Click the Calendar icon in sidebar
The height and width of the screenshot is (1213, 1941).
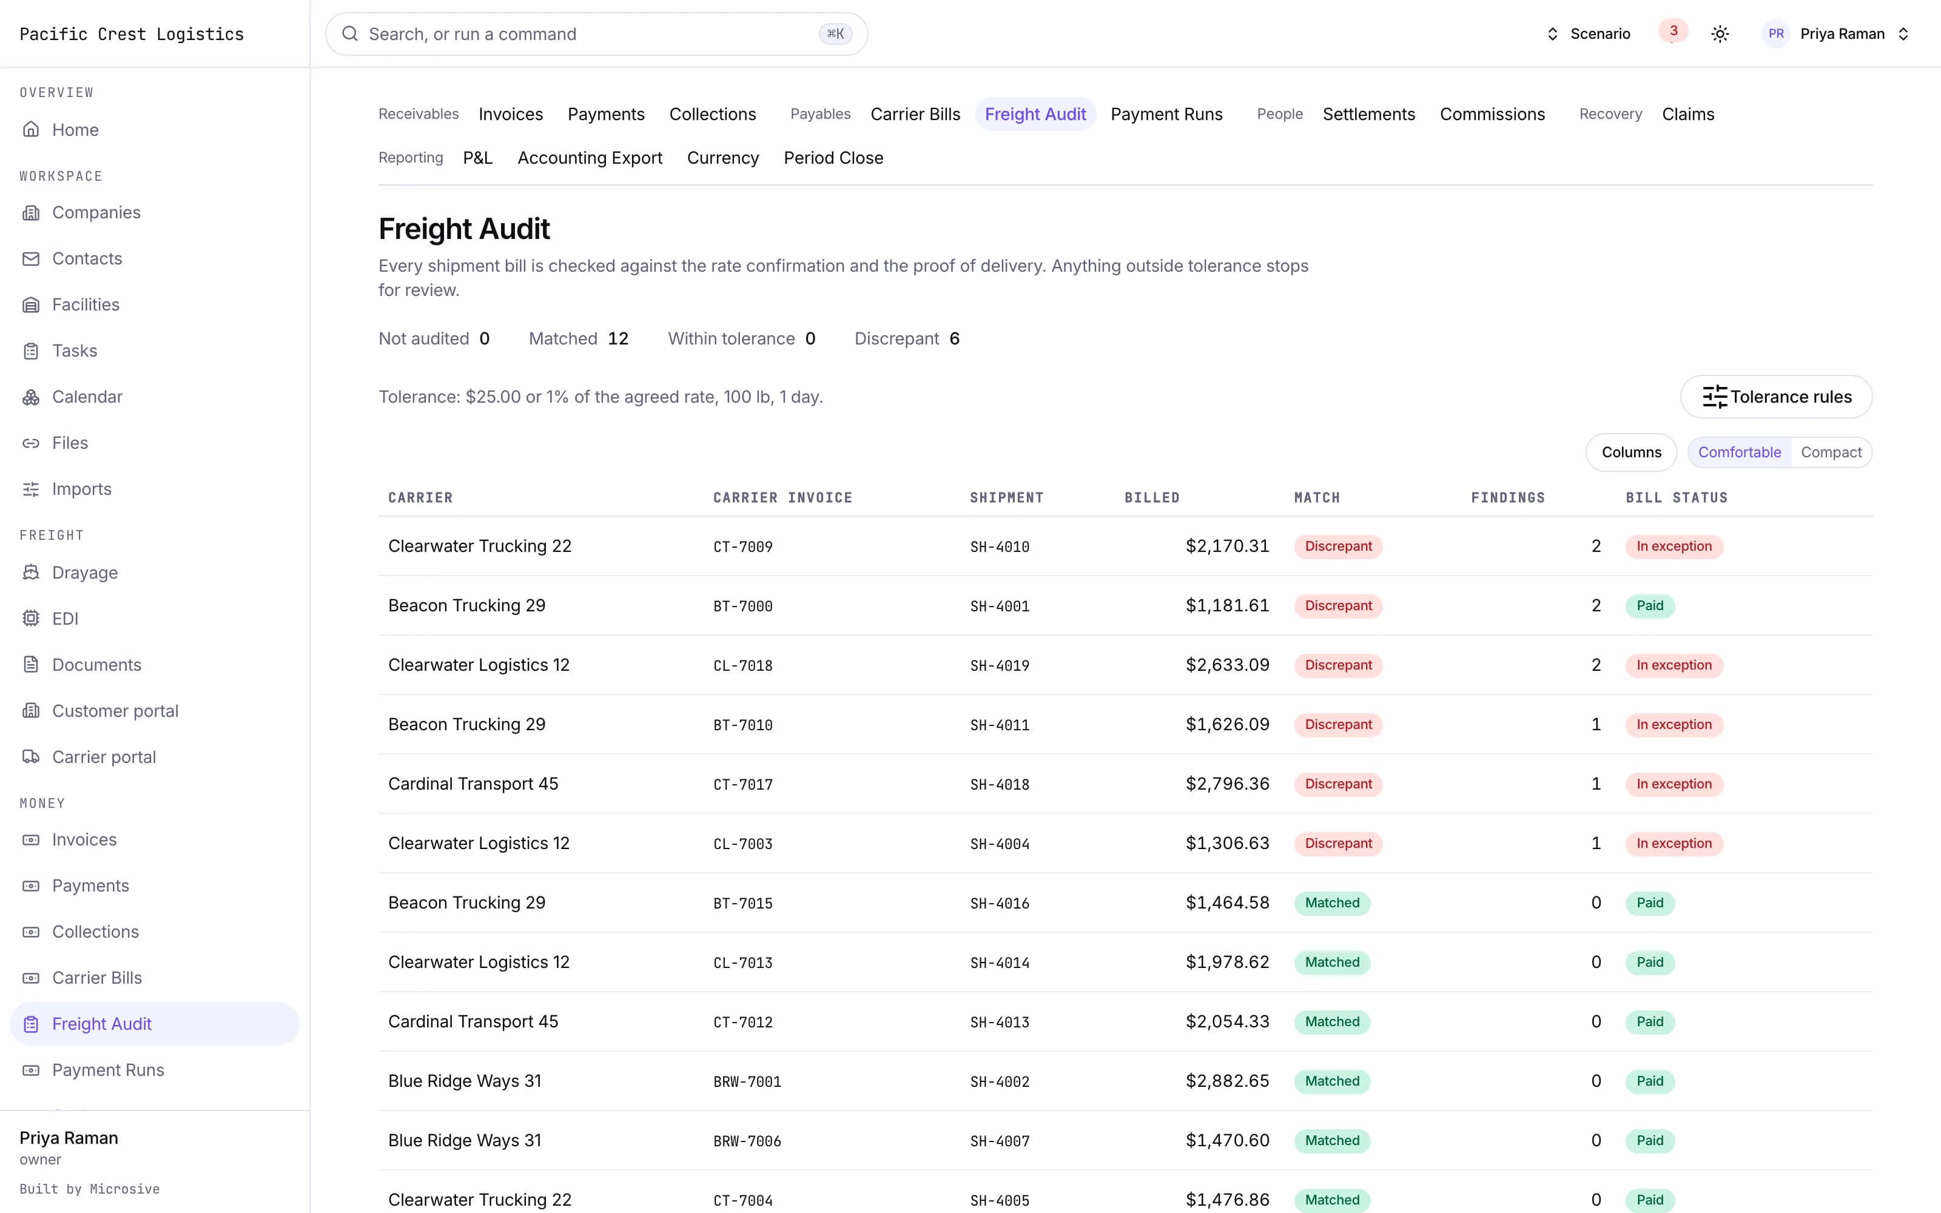coord(30,397)
